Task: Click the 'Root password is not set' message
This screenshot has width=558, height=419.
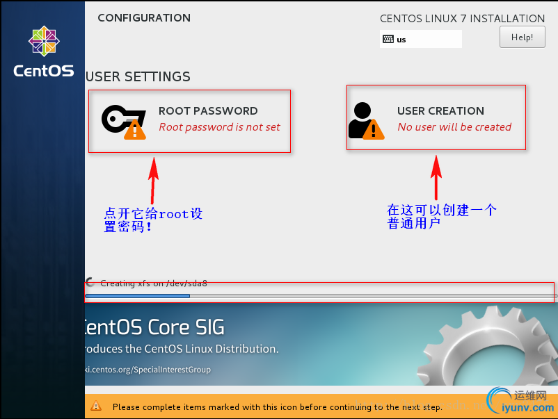Action: point(220,127)
